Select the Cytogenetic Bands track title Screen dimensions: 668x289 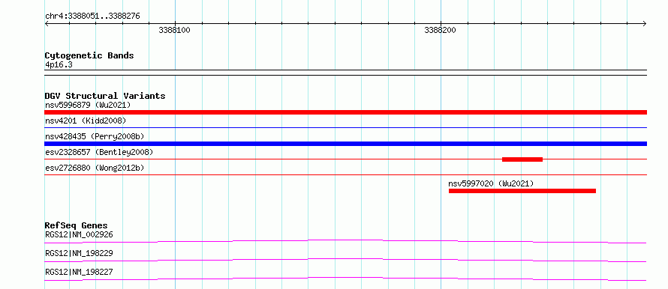(89, 55)
